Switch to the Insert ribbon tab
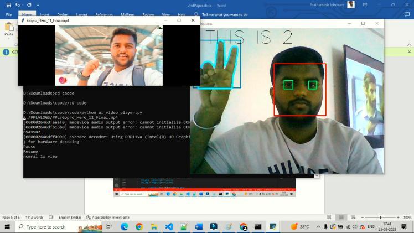 pyautogui.click(x=44, y=15)
